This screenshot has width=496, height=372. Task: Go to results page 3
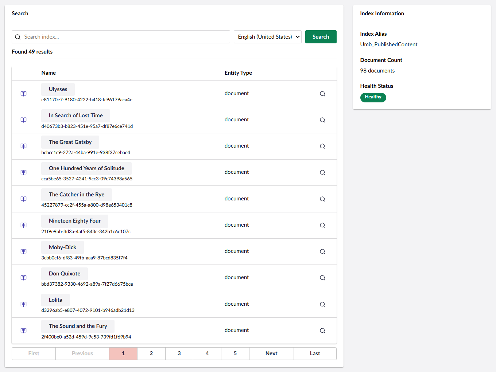(x=179, y=353)
